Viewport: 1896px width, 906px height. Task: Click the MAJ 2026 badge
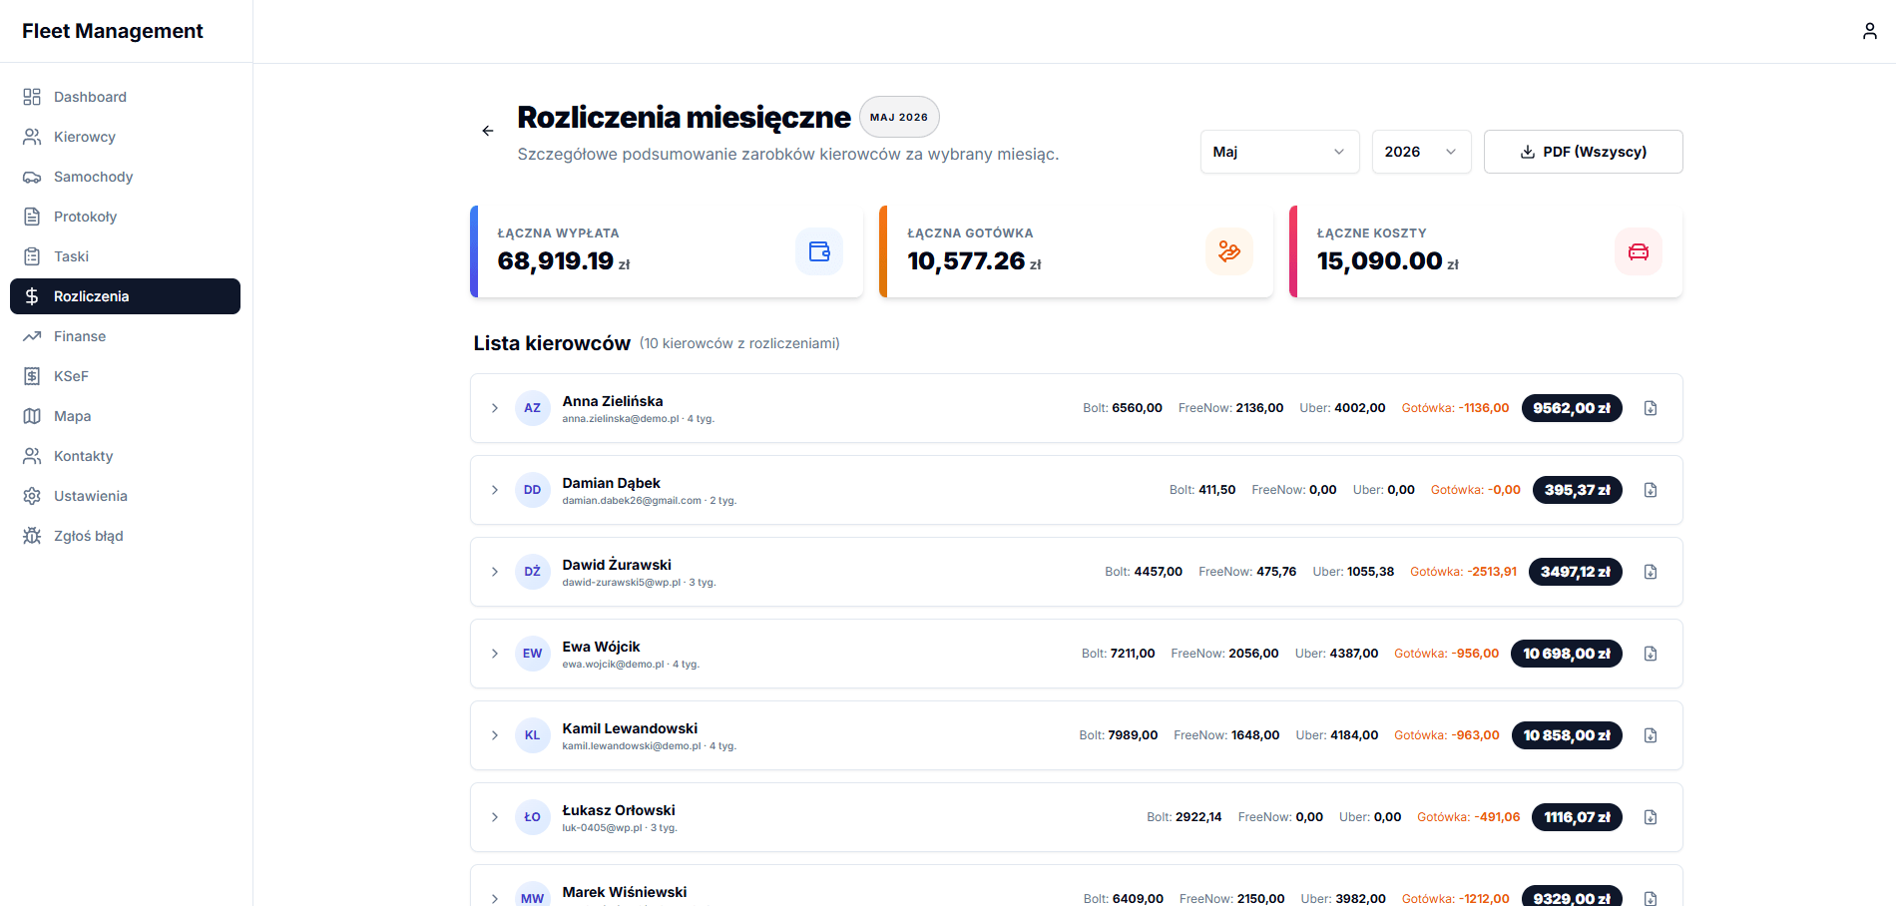coord(899,117)
